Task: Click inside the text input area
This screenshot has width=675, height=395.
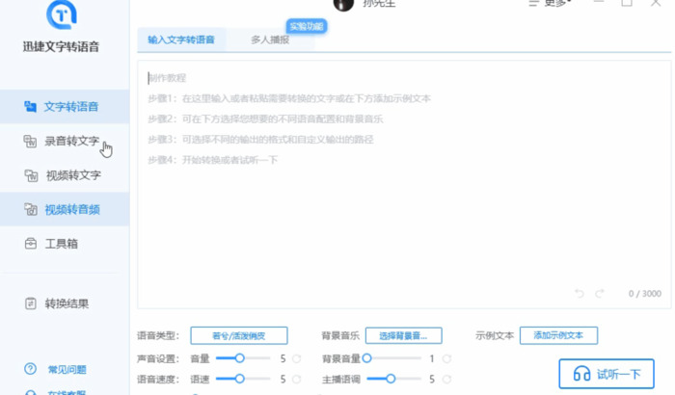Action: [404, 184]
